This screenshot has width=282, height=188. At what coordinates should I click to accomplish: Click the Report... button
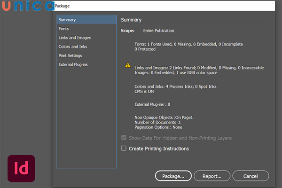[212, 176]
